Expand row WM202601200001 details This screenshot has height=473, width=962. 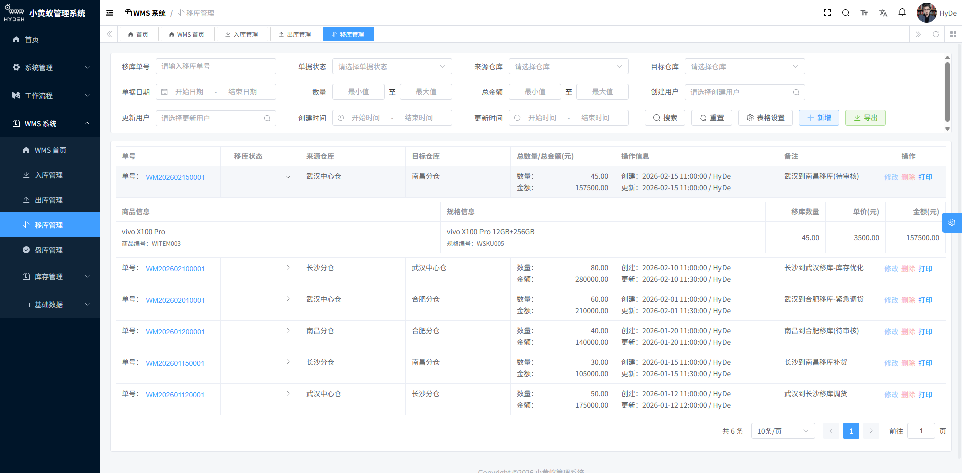pos(288,330)
